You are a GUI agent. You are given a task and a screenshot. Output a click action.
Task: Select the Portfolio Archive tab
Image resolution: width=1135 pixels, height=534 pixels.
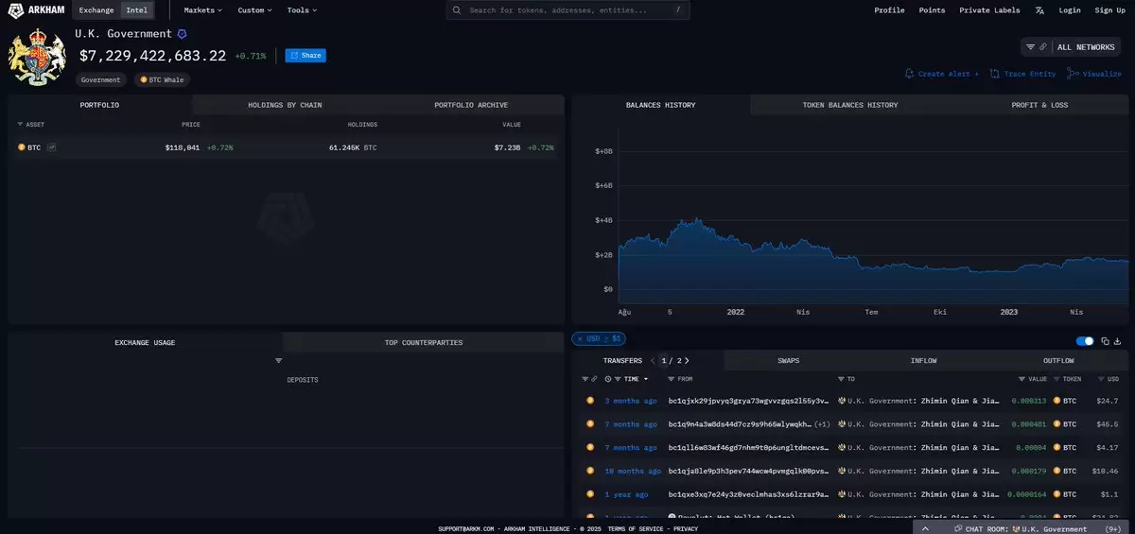click(x=471, y=105)
